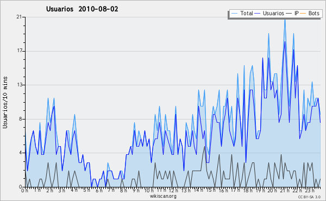Click the y-axis value 17
The height and width of the screenshot is (201, 326).
tap(20, 51)
